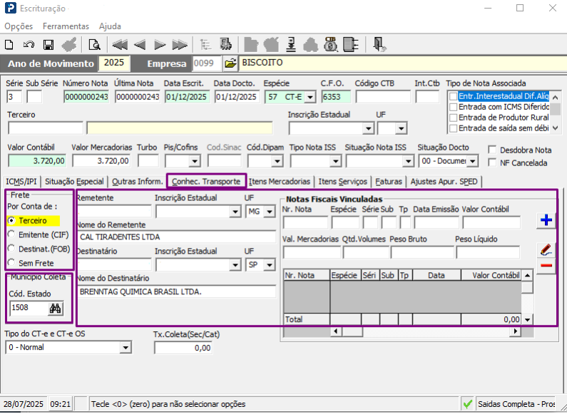This screenshot has height=414, width=567.
Task: Select the Sem Frete radio option
Action: pyautogui.click(x=11, y=263)
